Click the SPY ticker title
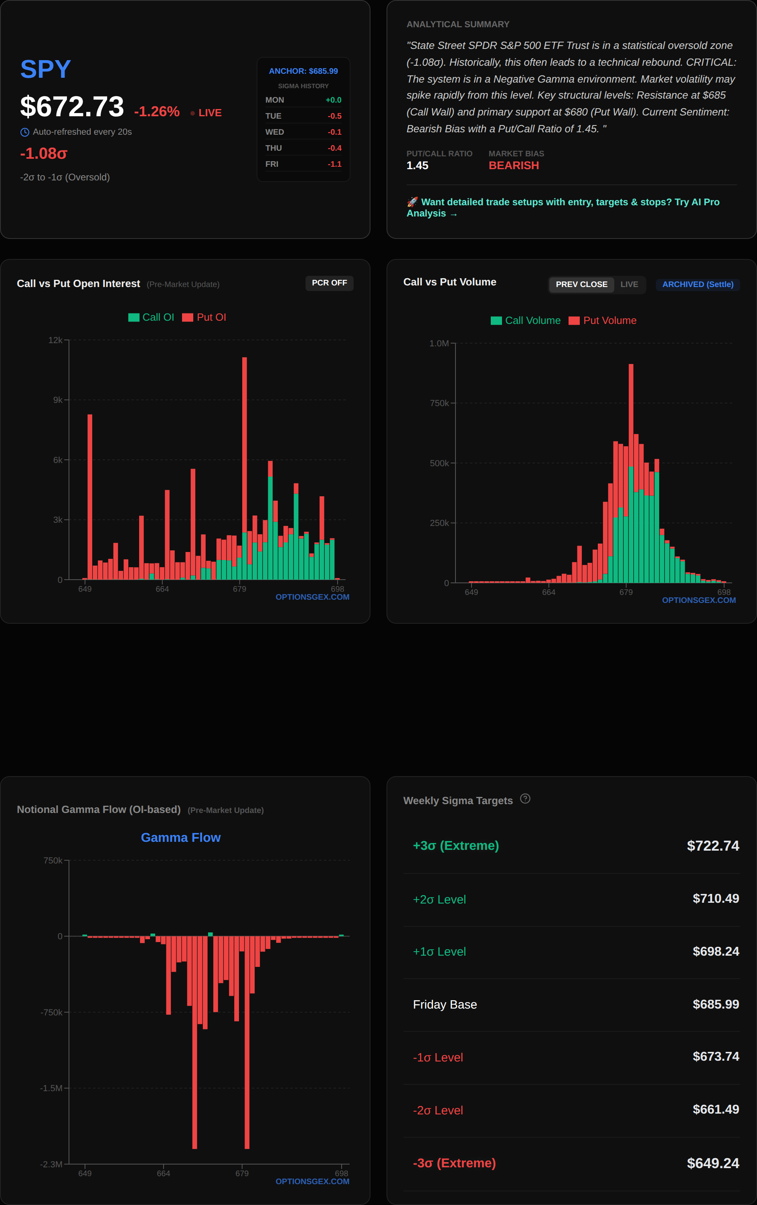The image size is (757, 1205). [46, 69]
